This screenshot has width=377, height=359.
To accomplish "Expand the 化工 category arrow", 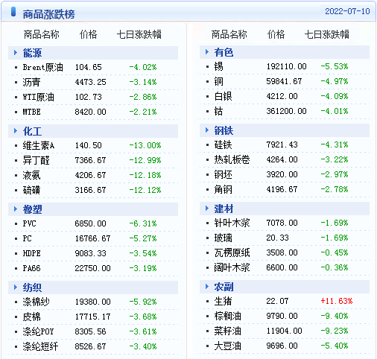I will tap(16, 131).
